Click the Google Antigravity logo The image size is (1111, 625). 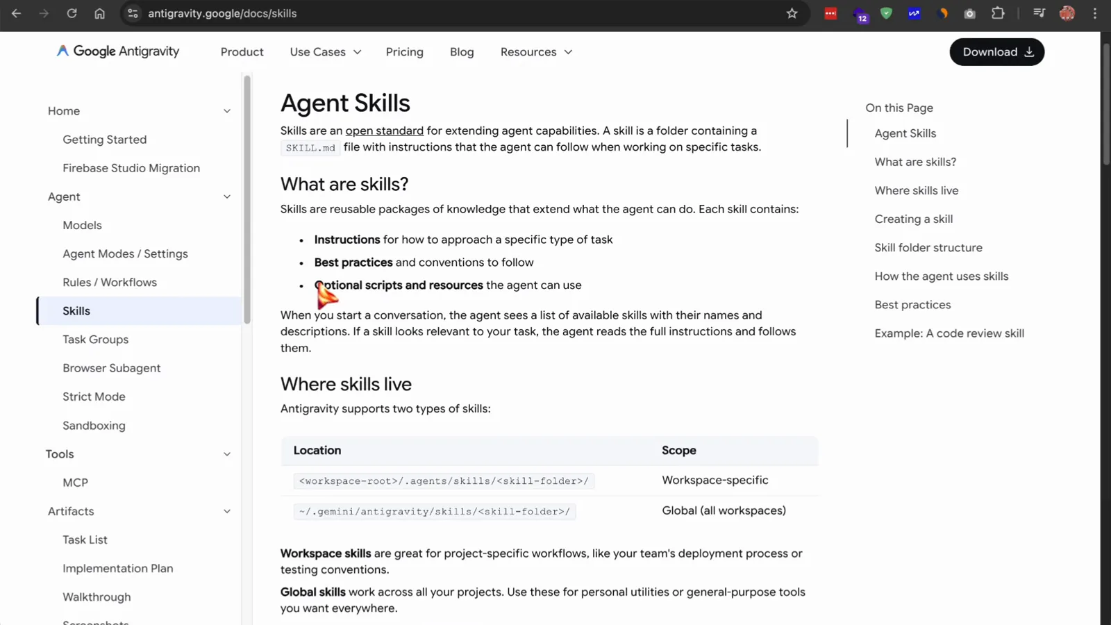(118, 51)
